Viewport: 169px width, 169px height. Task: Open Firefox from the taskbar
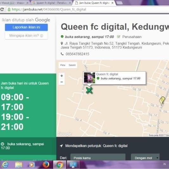tap(46, 165)
